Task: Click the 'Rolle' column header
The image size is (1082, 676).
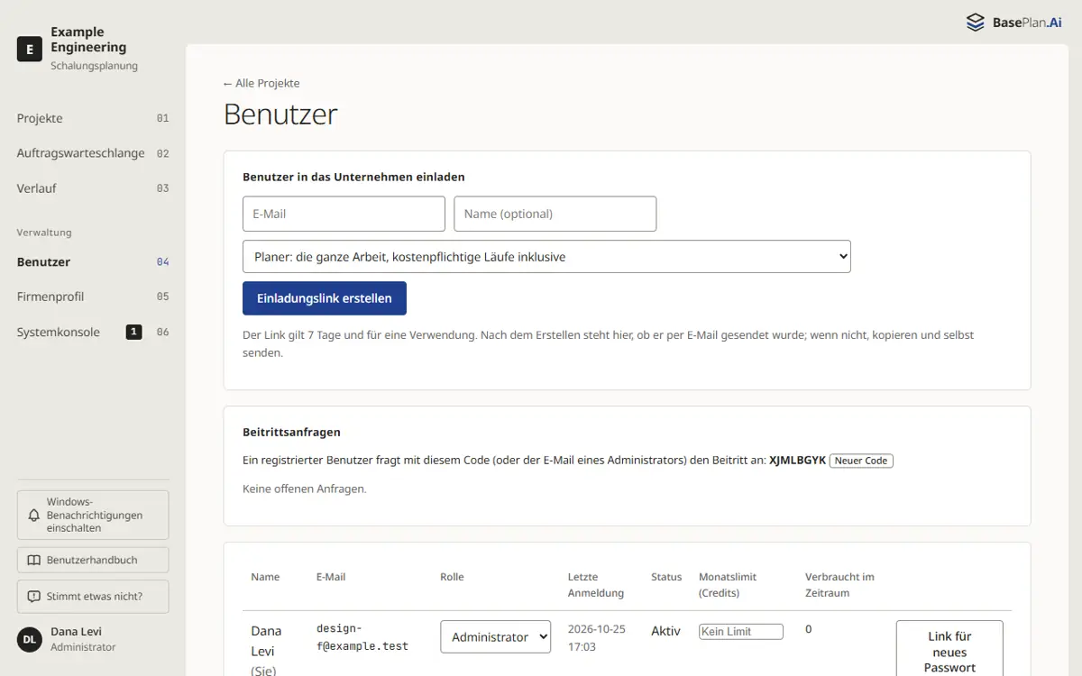Action: pyautogui.click(x=452, y=577)
